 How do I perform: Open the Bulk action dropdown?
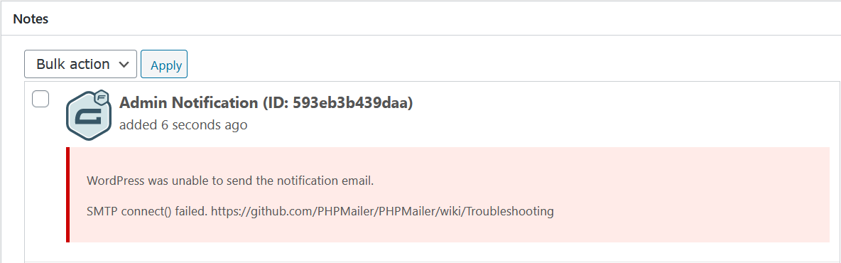click(x=80, y=64)
